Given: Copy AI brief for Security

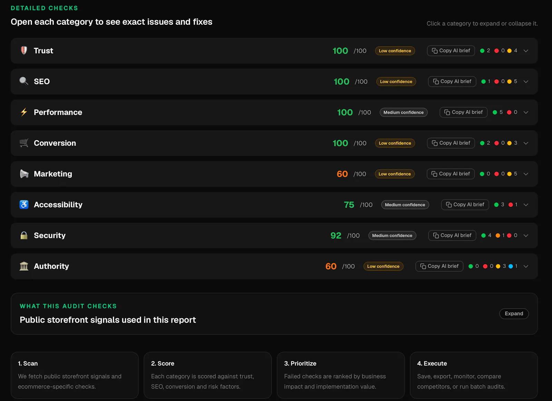Looking at the screenshot, I should (452, 235).
